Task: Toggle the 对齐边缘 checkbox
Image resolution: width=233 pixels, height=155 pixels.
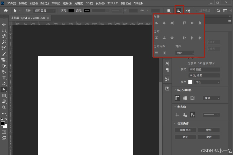Action: coord(196,11)
